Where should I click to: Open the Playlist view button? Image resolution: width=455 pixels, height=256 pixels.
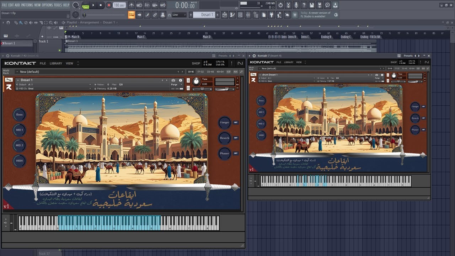click(x=225, y=15)
